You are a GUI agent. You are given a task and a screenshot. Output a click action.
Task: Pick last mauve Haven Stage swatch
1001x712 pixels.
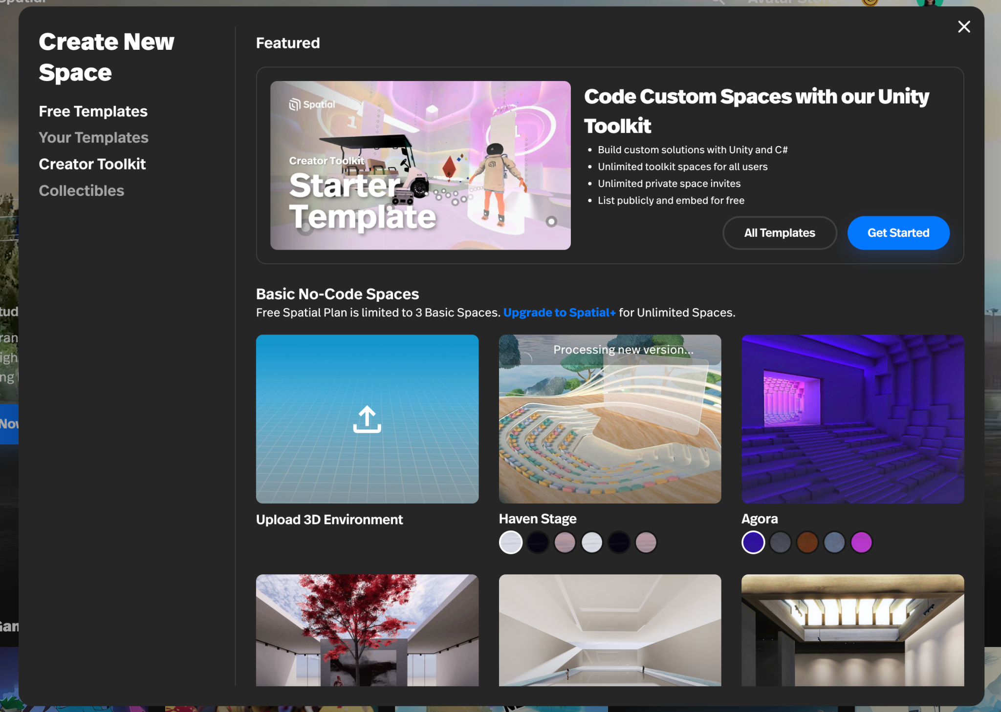pos(646,543)
